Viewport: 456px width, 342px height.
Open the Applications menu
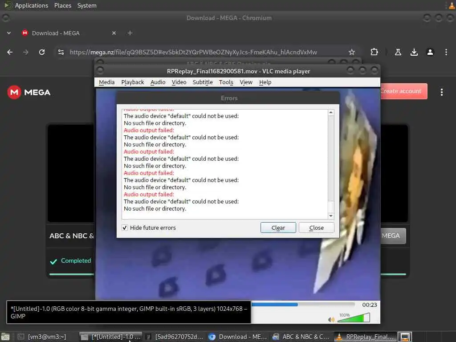click(32, 5)
